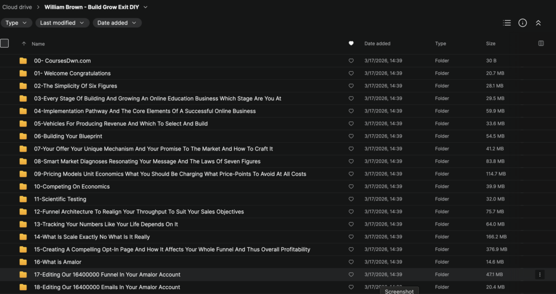The image size is (556, 294).
Task: Click the sort arrow beside Name
Action: click(x=23, y=43)
